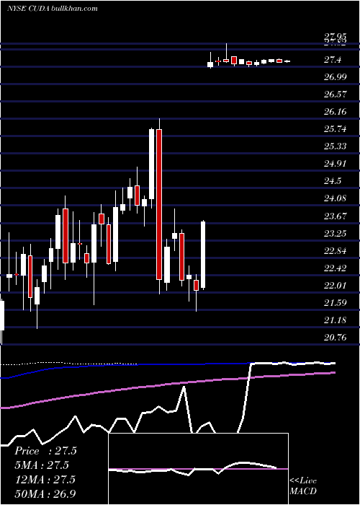Click the 25.74 price axis label
This screenshot has height=505, width=360.
point(336,129)
